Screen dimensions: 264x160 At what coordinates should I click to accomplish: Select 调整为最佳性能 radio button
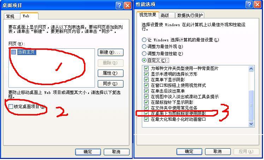(x=144, y=54)
